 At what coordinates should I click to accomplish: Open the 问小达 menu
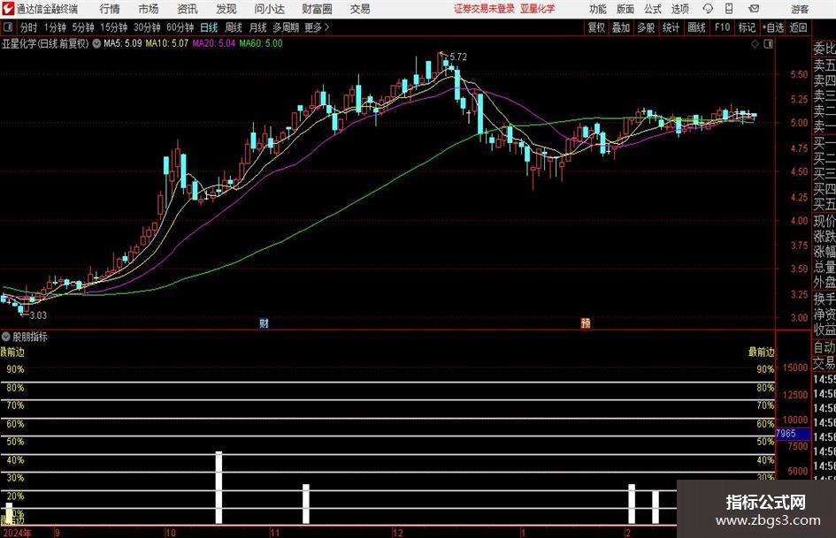click(269, 9)
